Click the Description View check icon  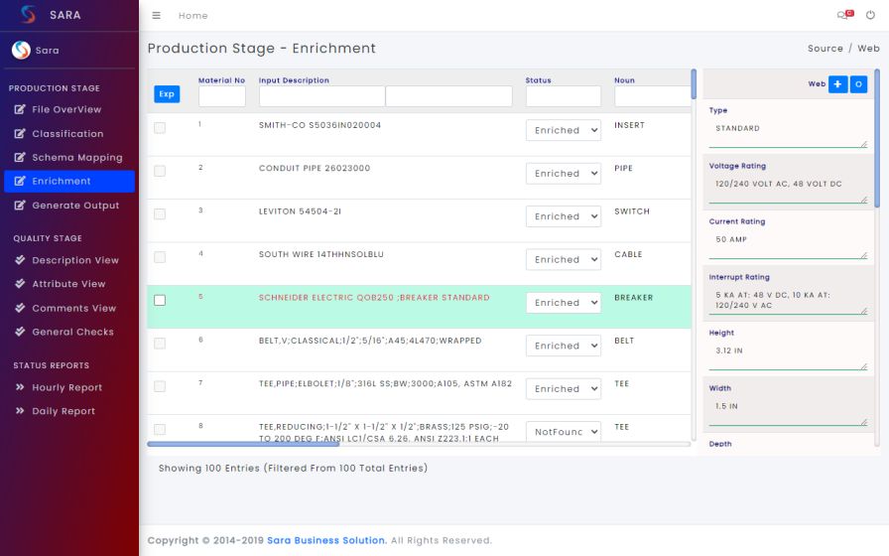pyautogui.click(x=20, y=260)
